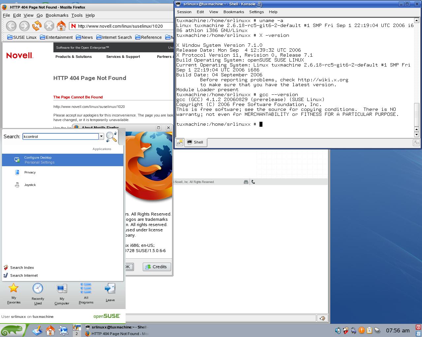Select Configure Desktop Personal Settings result
The width and height of the screenshot is (422, 337).
pos(63,160)
